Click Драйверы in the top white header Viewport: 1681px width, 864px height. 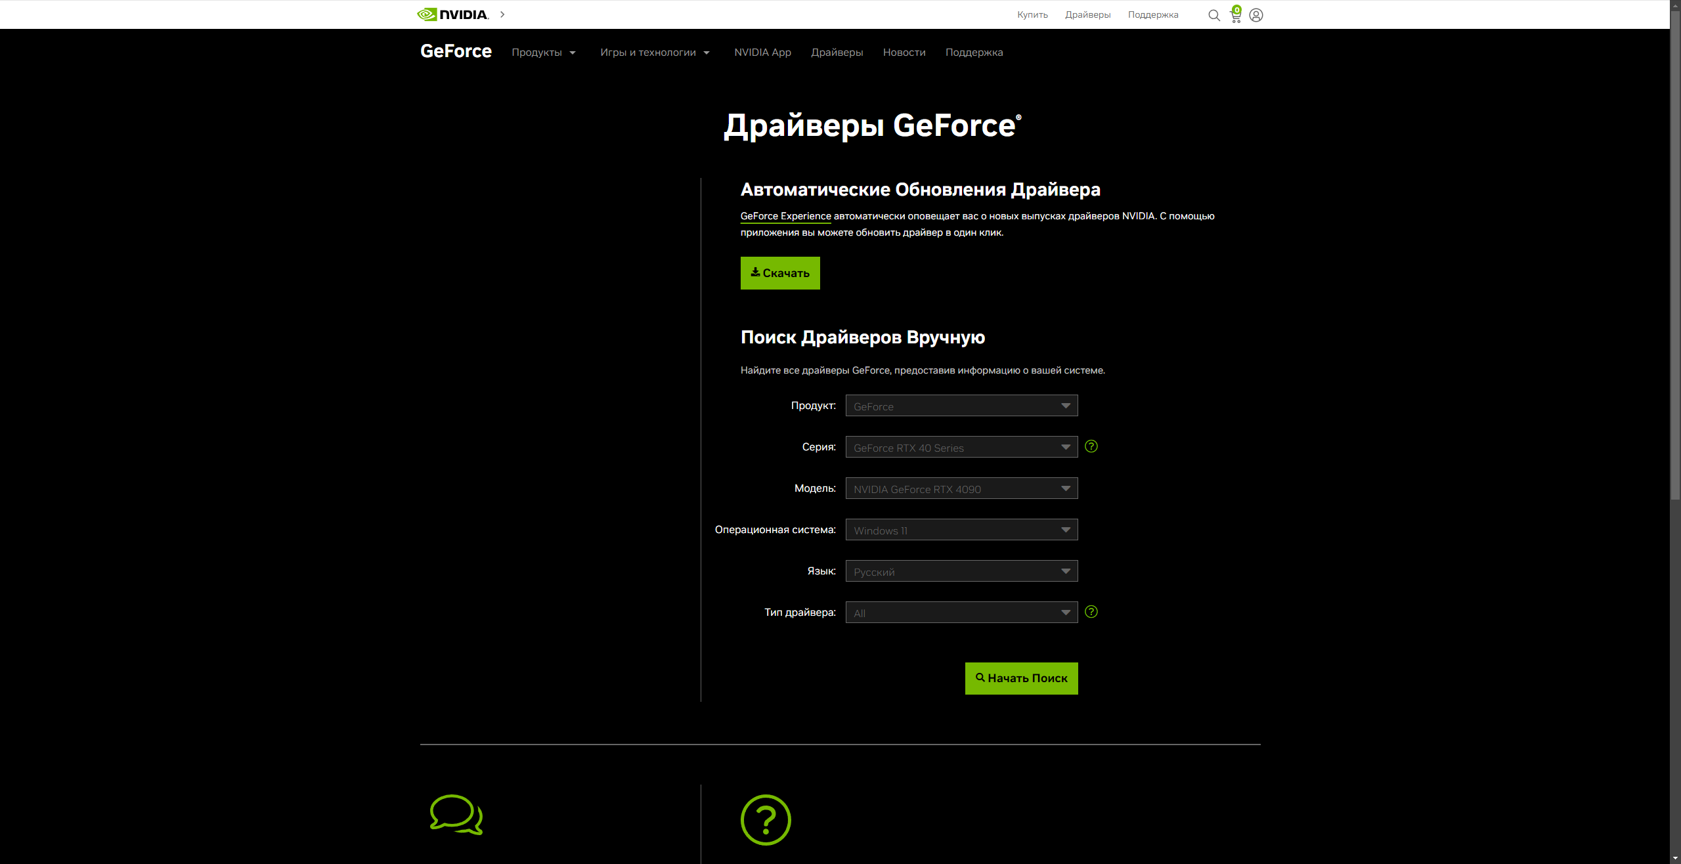(x=1087, y=14)
